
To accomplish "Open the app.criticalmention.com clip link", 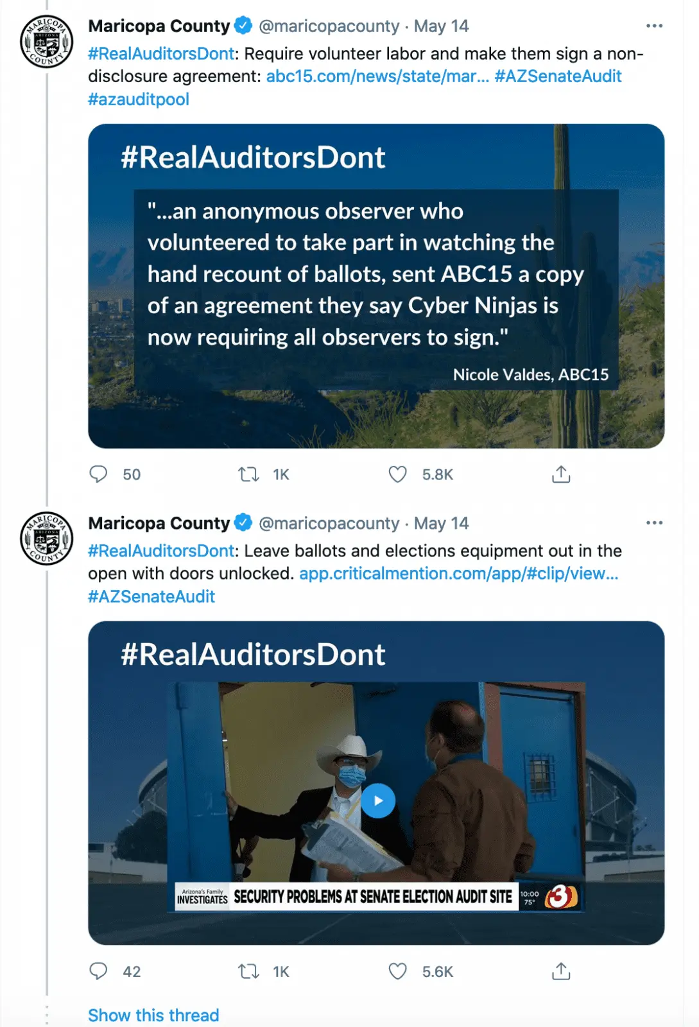I will (x=458, y=573).
